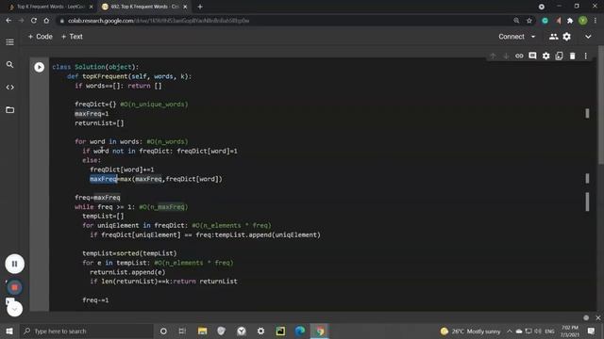The image size is (604, 339).
Task: Stop the recording with the red stop button
Action: click(15, 287)
